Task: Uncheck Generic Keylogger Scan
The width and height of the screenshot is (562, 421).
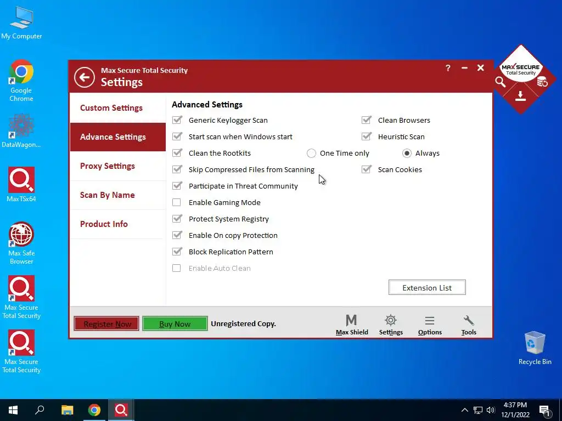Action: tap(177, 120)
